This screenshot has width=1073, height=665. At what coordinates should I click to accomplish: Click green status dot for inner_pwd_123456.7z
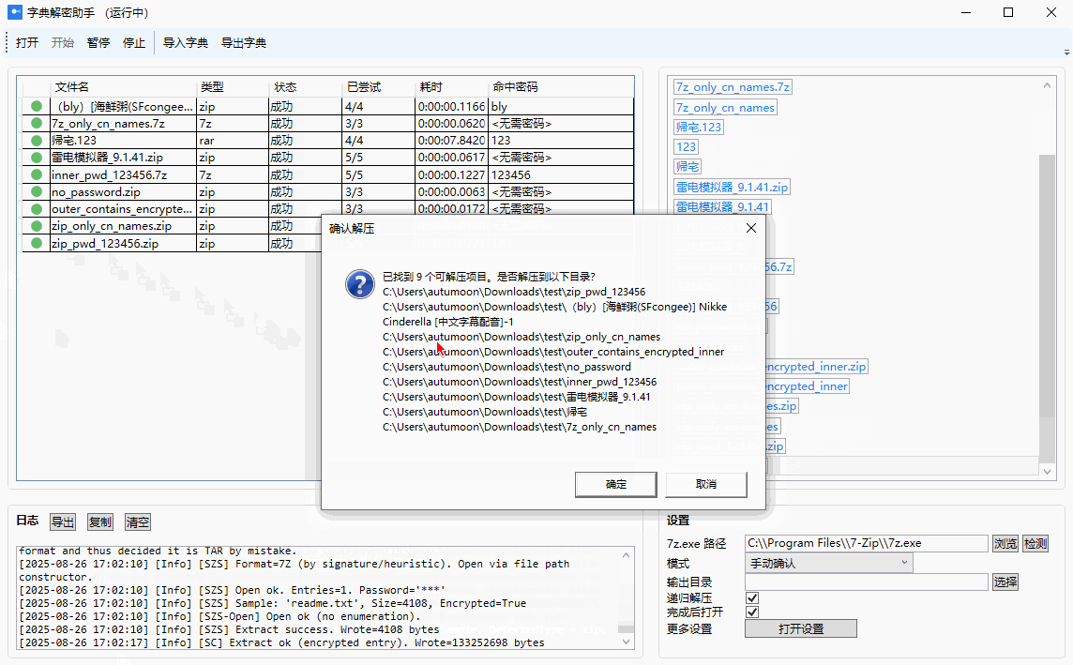37,174
